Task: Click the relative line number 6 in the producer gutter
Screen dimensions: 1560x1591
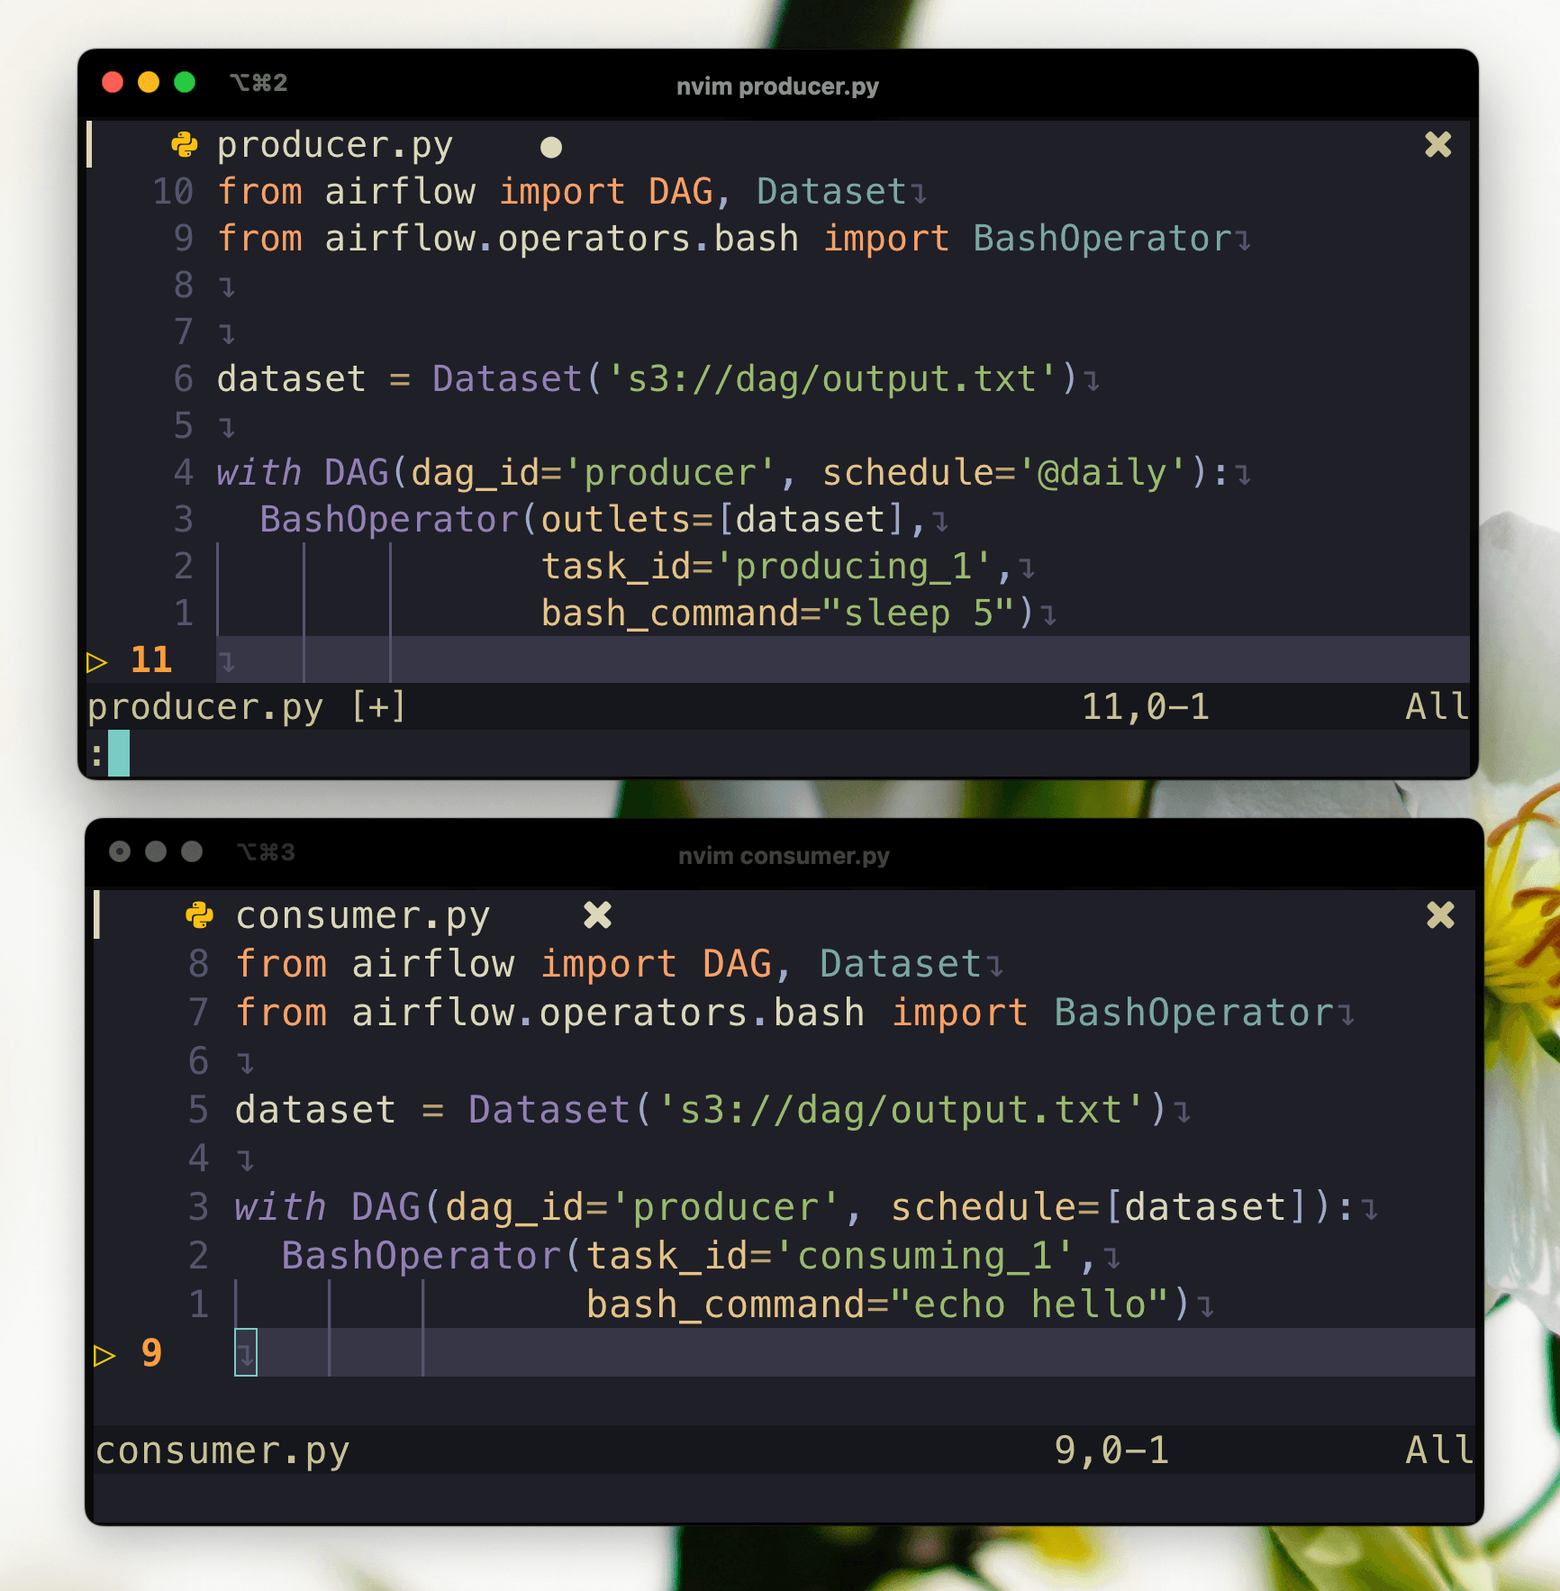Action: point(184,379)
